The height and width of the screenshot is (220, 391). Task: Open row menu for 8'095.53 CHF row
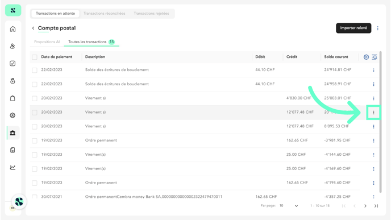coord(373,126)
